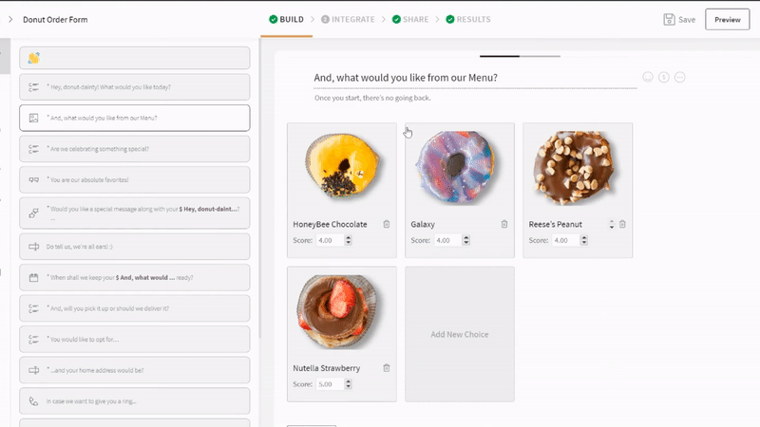This screenshot has height=427, width=760.
Task: Delete the HoneyBee Chocolate choice
Action: click(x=387, y=224)
